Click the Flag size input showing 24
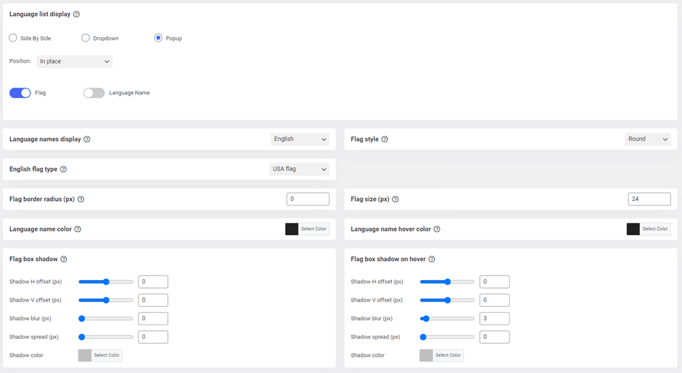Viewport: 682px width, 373px height. tap(649, 199)
